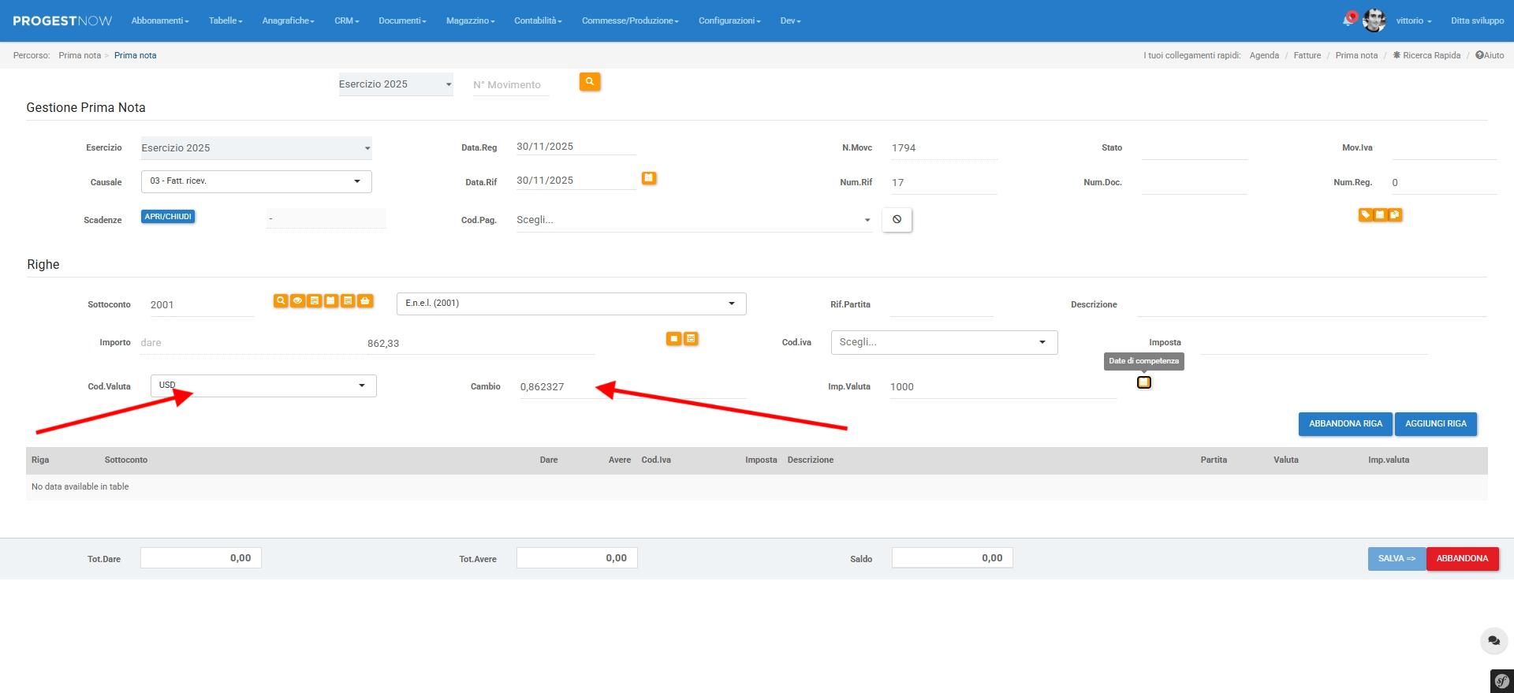Viewport: 1514px width, 693px height.
Task: Click the orange copy documents icon
Action: pyautogui.click(x=1395, y=214)
